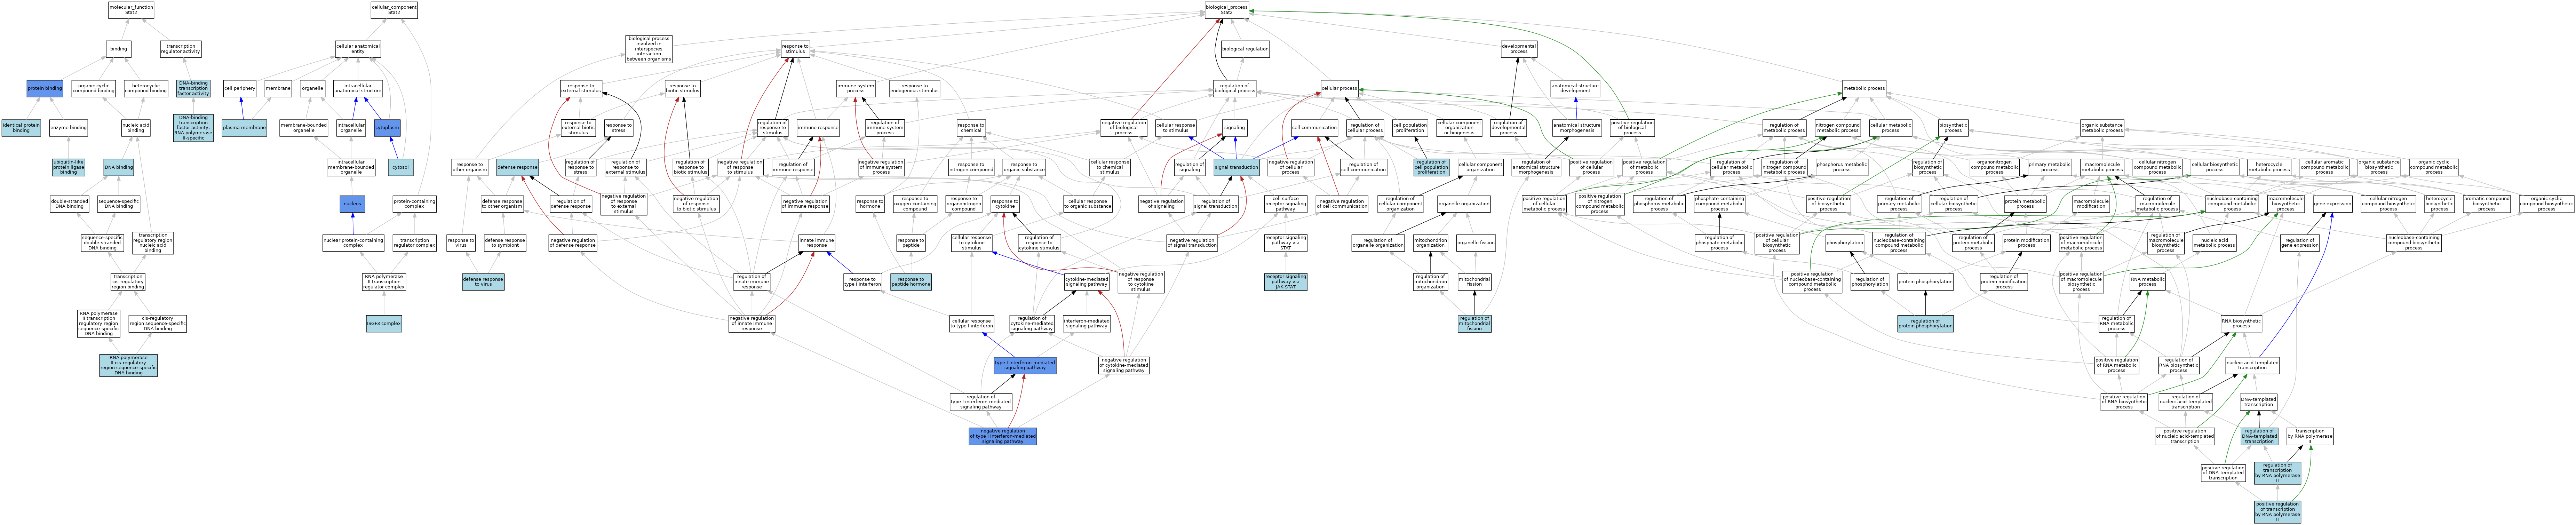Select the 'immune system process' node
Viewport: 2576px width, 525px height.
[856, 88]
